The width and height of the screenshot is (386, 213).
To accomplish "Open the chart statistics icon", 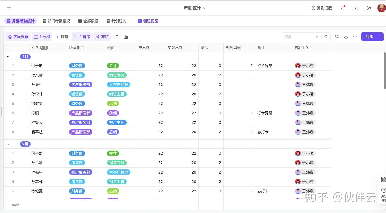I will click(x=126, y=37).
